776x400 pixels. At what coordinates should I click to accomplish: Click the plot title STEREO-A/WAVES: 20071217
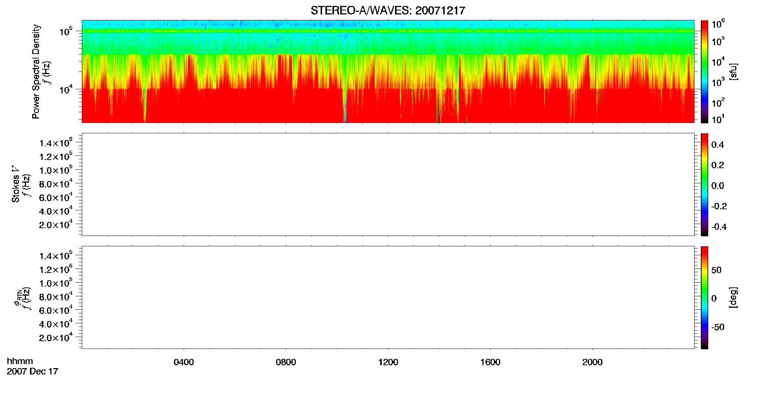tap(388, 11)
